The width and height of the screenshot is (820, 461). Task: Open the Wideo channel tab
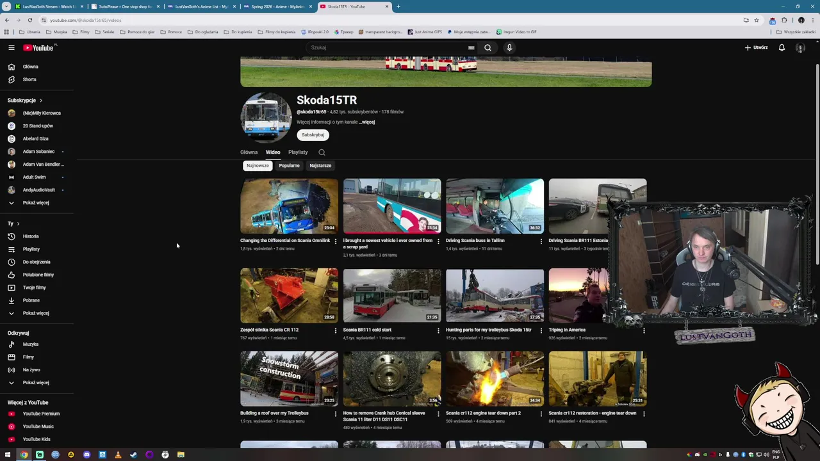pos(273,152)
